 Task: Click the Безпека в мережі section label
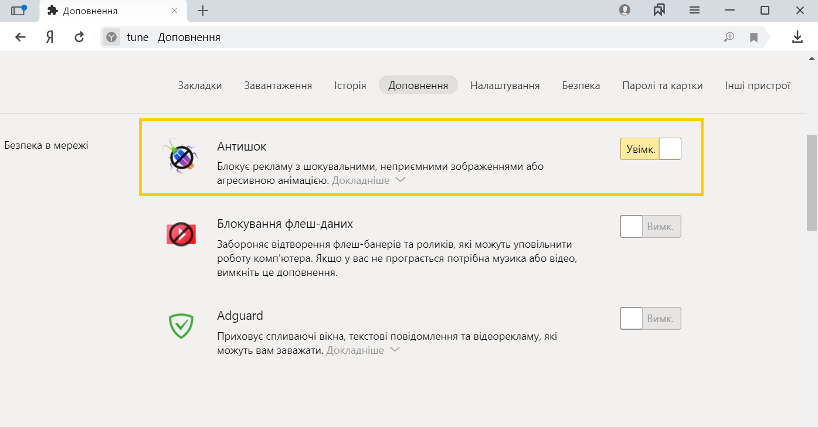pyautogui.click(x=46, y=145)
